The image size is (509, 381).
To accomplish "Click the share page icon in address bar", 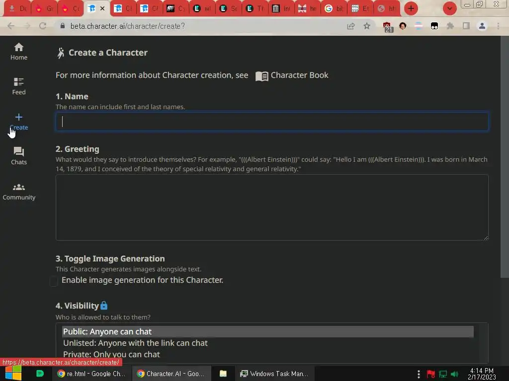I will point(351,26).
